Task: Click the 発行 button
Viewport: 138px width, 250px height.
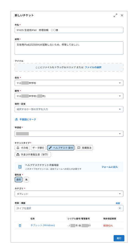Action: (x=119, y=238)
